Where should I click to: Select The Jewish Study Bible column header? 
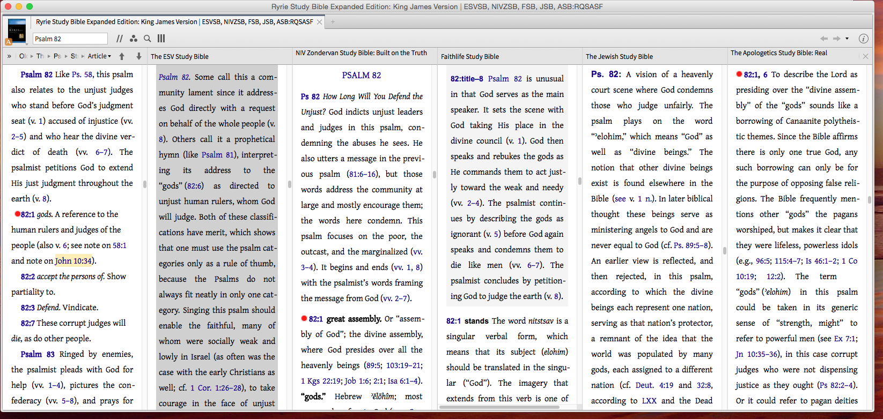619,56
